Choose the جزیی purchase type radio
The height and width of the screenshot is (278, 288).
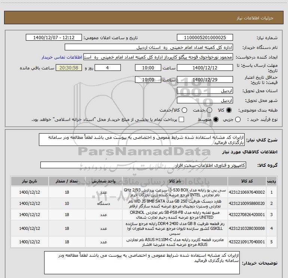tap(238, 119)
